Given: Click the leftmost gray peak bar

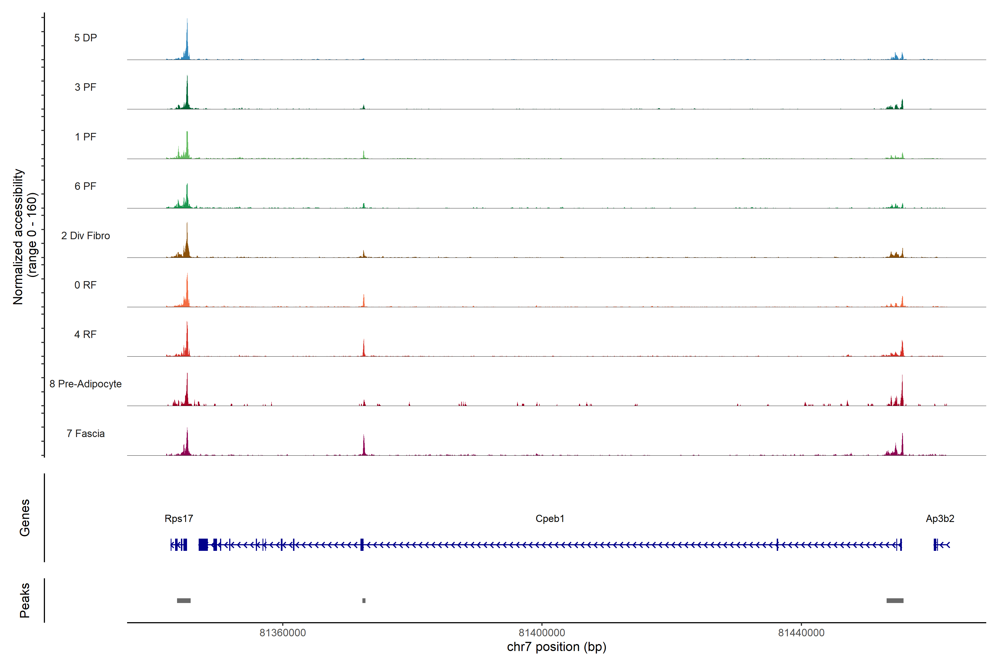Looking at the screenshot, I should 183,601.
